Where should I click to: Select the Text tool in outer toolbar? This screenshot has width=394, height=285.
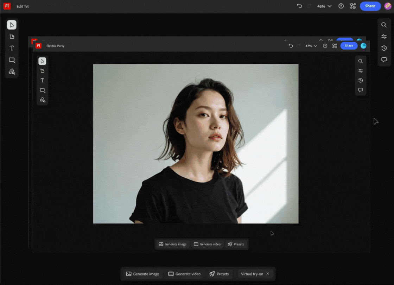coord(12,48)
